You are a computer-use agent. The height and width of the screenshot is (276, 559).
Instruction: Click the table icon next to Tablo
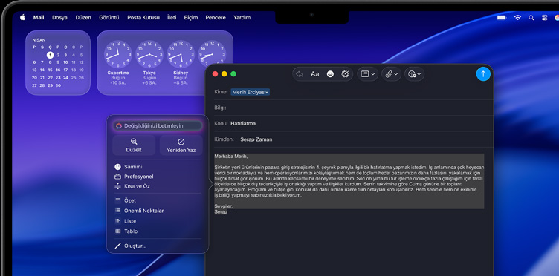pyautogui.click(x=117, y=231)
